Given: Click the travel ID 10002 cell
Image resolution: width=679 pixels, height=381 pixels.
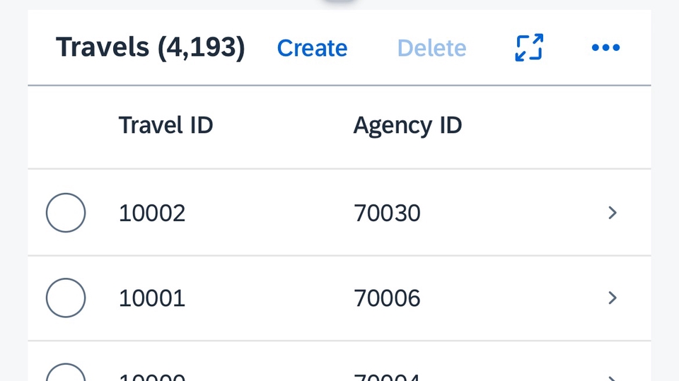Looking at the screenshot, I should [x=152, y=213].
